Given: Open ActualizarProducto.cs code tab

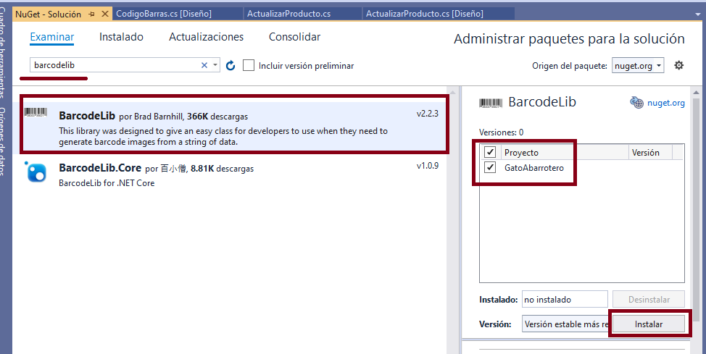Looking at the screenshot, I should [x=302, y=14].
